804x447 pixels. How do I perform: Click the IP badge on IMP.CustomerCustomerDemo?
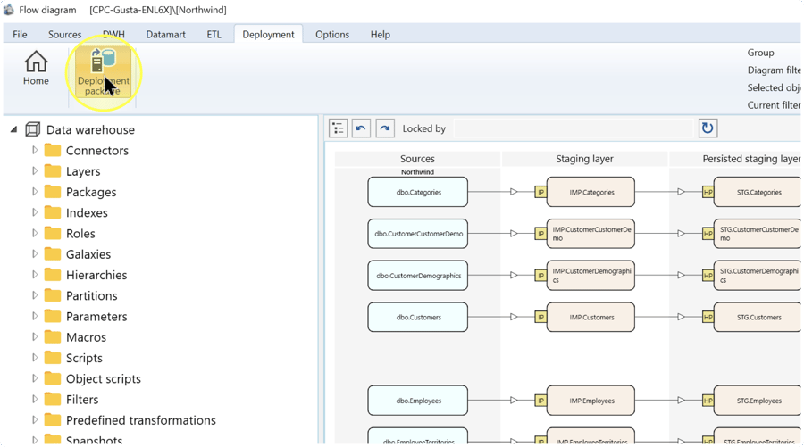[540, 234]
